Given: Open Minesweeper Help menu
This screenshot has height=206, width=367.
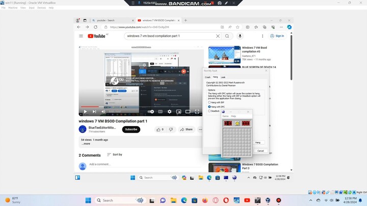Looking at the screenshot, I should [x=233, y=116].
